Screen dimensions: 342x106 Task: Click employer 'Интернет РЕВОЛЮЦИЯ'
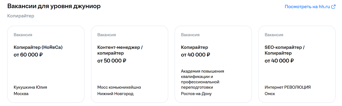pos(288,87)
